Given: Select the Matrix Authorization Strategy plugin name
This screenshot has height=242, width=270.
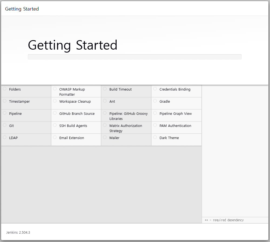Looking at the screenshot, I should [x=126, y=128].
